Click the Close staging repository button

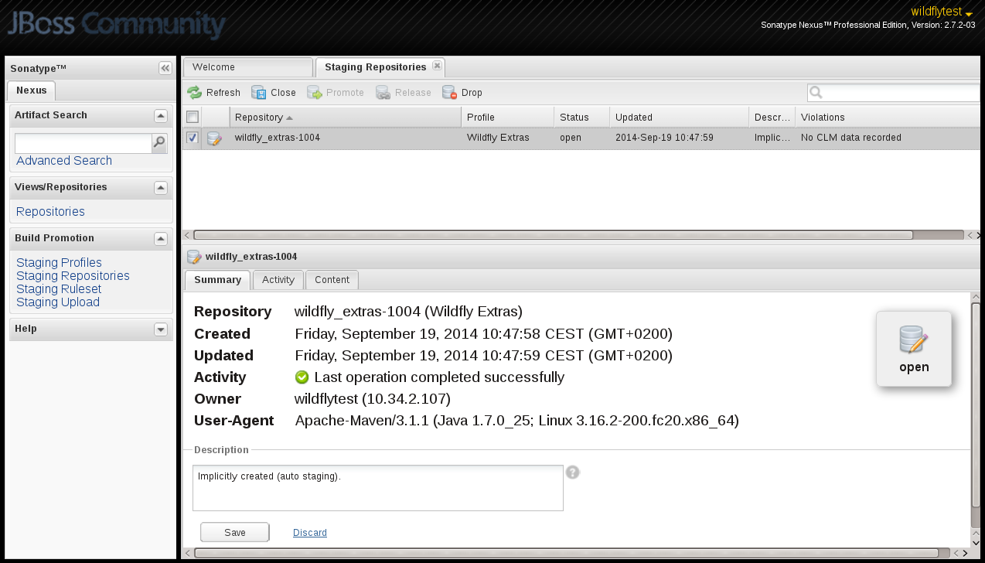(274, 93)
